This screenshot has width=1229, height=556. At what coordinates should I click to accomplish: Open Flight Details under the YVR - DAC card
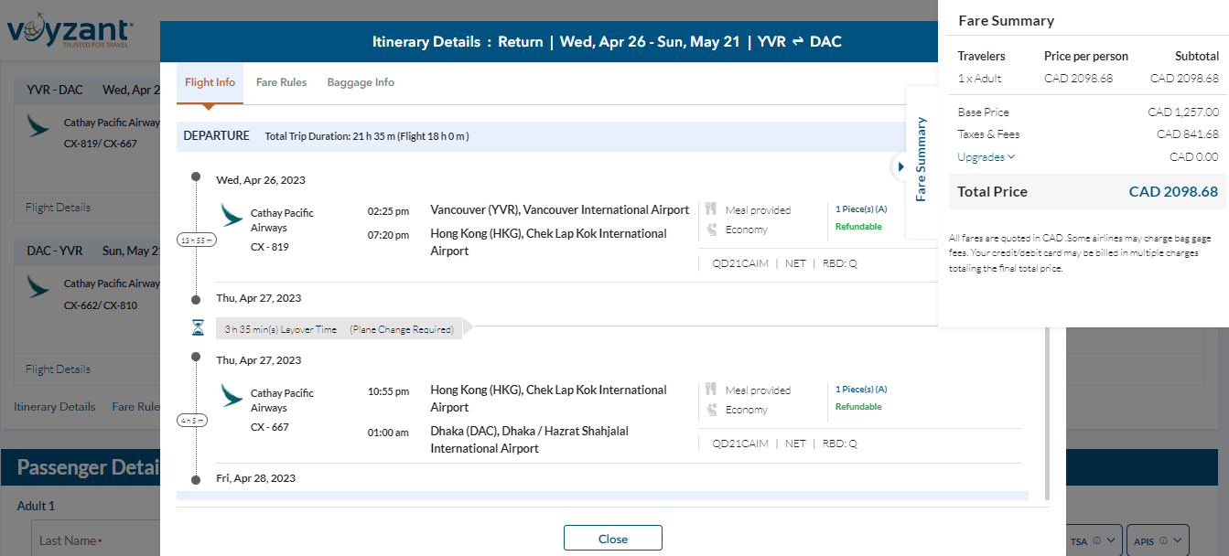[58, 208]
